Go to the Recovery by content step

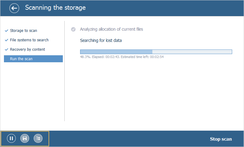pyautogui.click(x=27, y=50)
